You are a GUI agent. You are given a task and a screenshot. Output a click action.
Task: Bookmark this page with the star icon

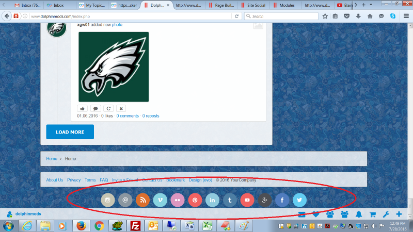pos(325,16)
